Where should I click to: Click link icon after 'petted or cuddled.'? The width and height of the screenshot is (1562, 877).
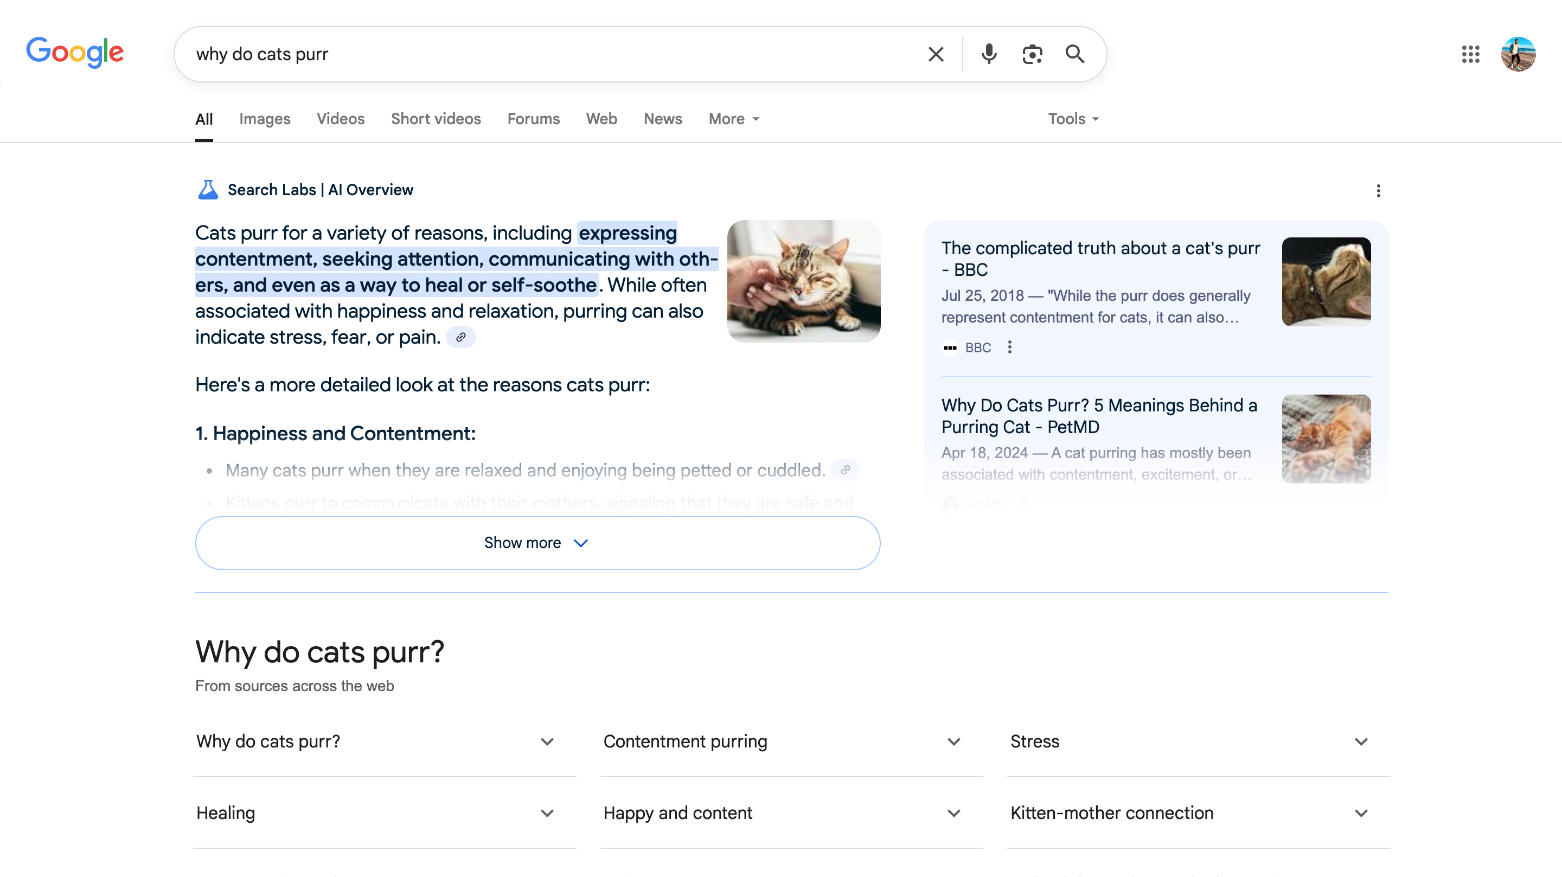pos(846,470)
